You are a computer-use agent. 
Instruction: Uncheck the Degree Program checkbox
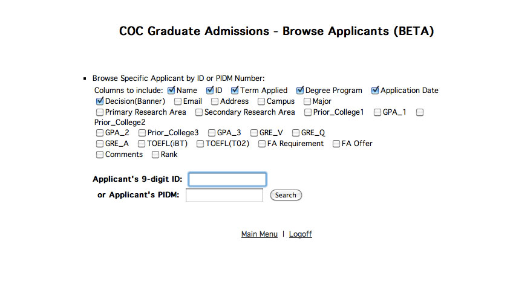(300, 91)
